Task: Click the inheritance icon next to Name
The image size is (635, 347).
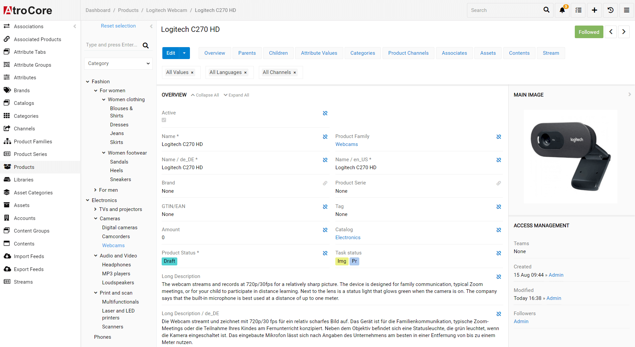Action: tap(325, 137)
